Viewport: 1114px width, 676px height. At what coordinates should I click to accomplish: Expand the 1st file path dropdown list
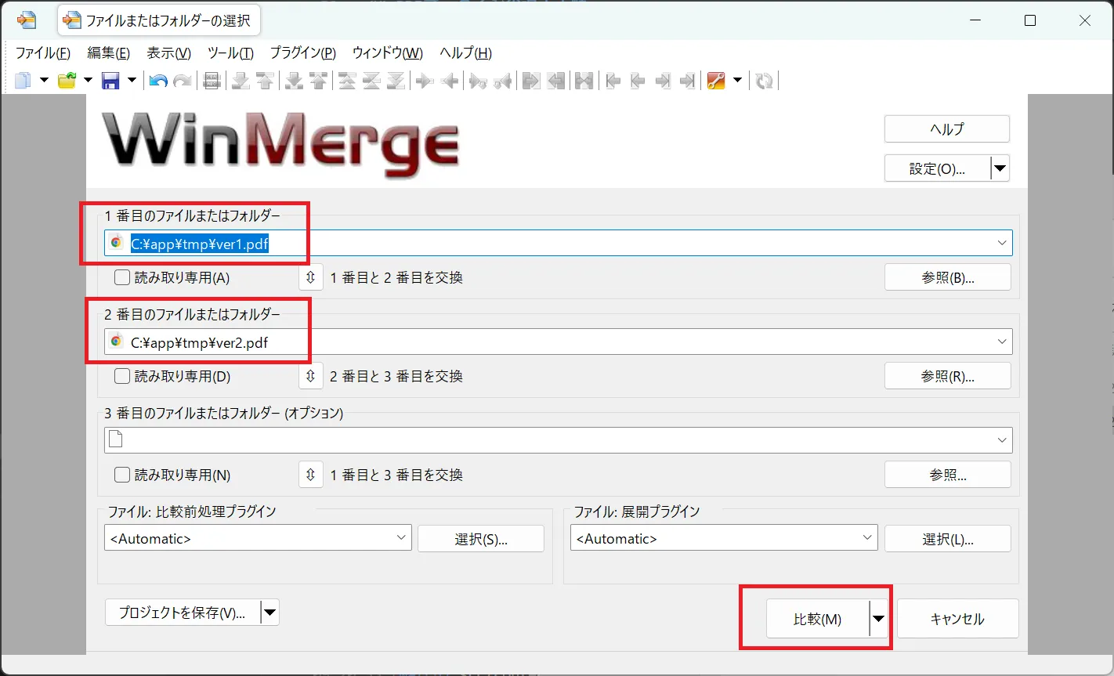(1002, 243)
